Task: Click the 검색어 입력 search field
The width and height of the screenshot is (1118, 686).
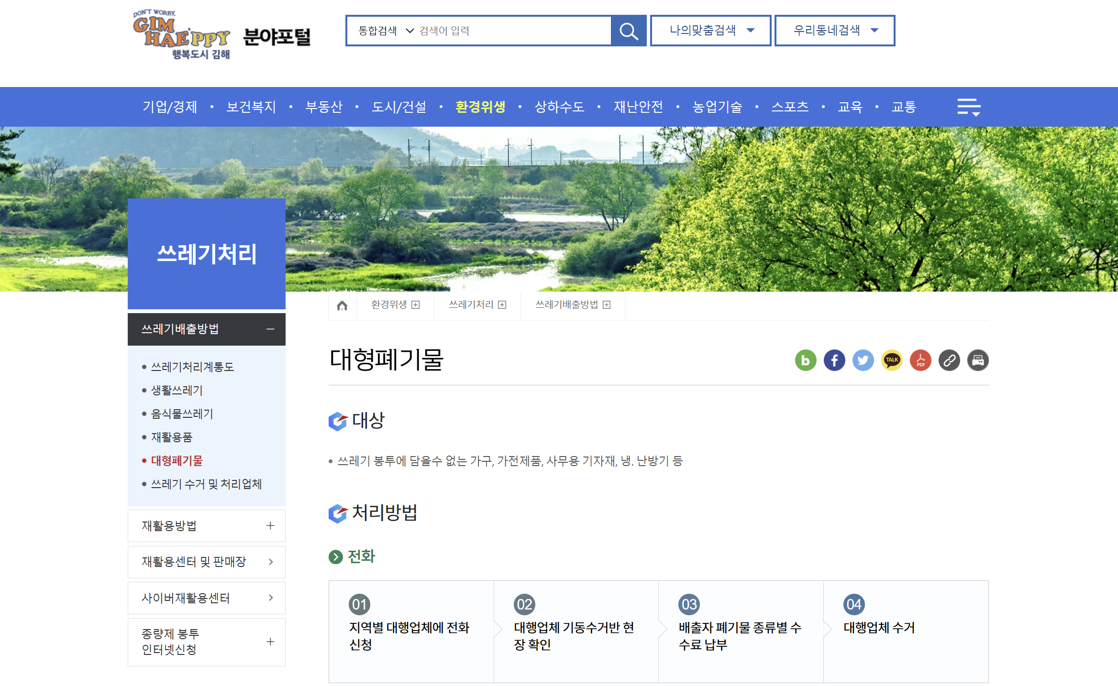Action: (x=502, y=31)
